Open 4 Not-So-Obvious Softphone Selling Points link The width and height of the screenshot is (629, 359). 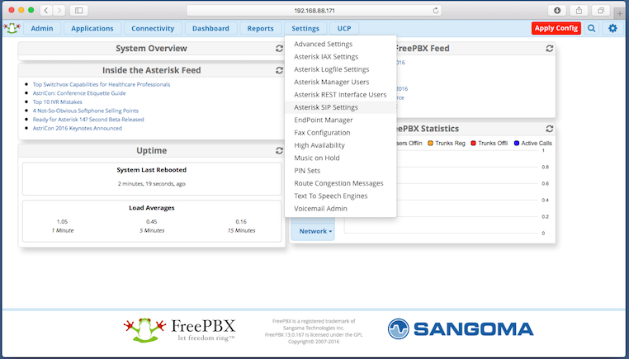(x=86, y=111)
